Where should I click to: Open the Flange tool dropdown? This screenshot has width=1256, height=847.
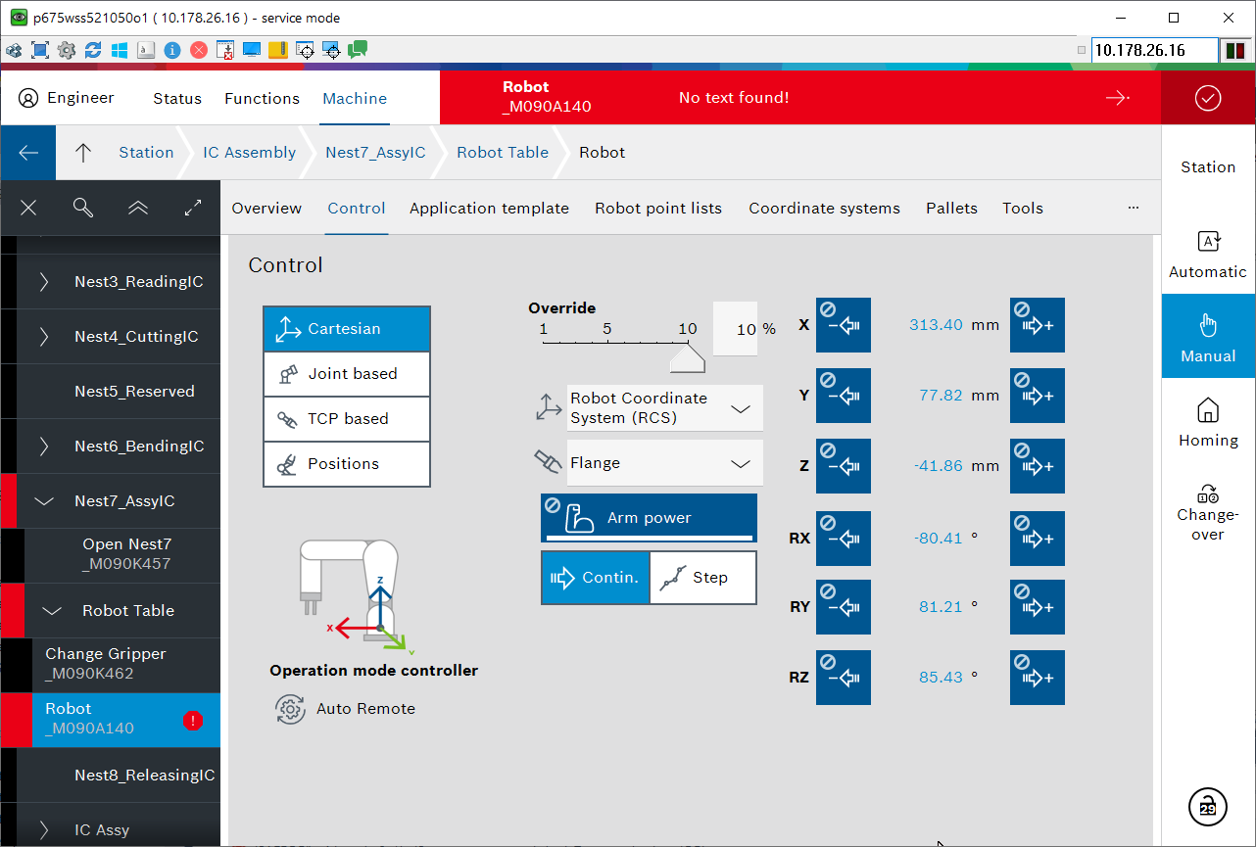(664, 463)
